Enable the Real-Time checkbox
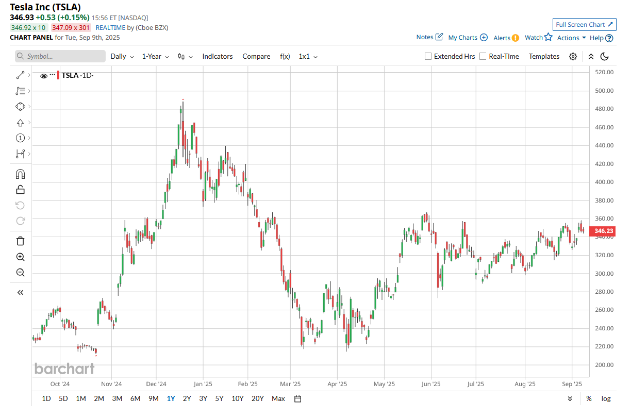 tap(483, 56)
